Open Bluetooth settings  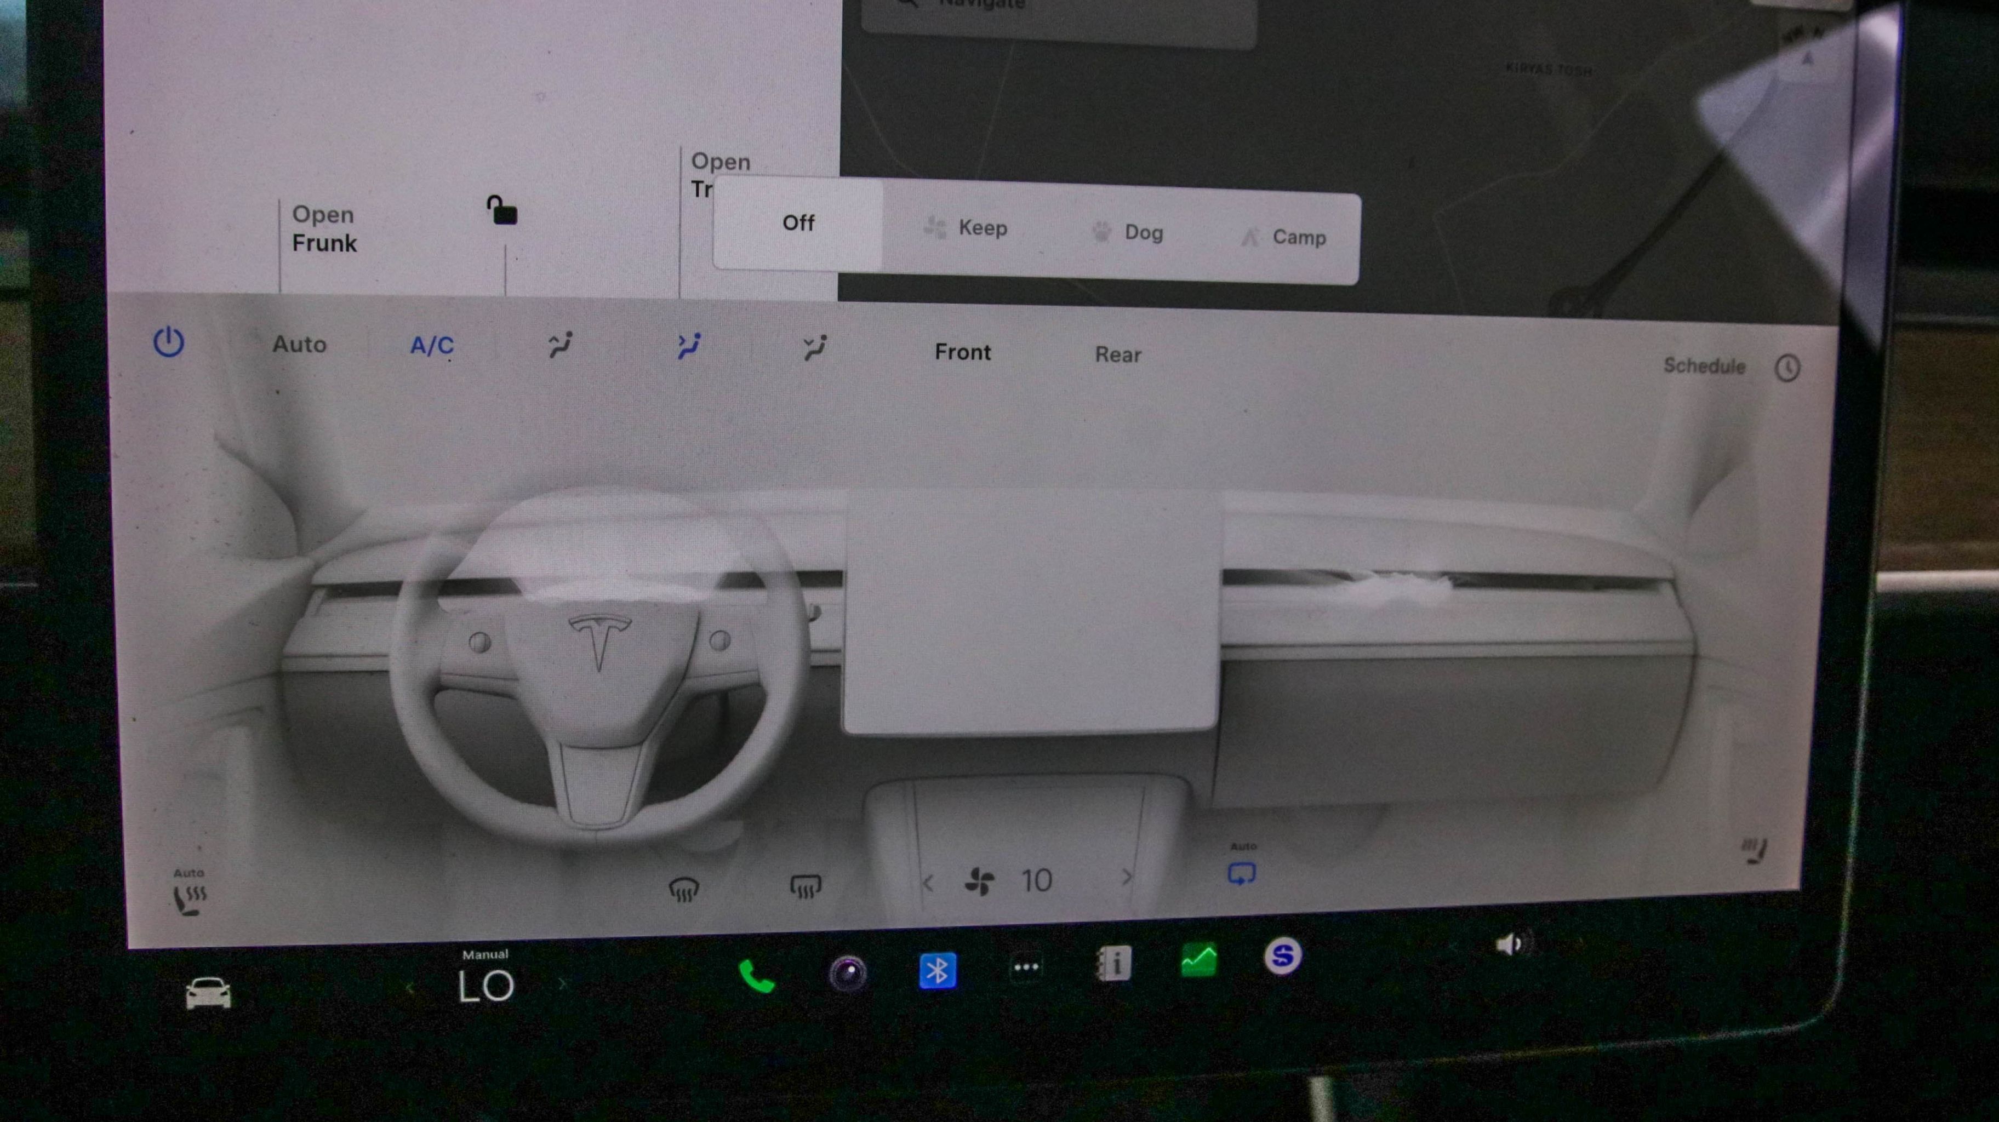tap(938, 970)
